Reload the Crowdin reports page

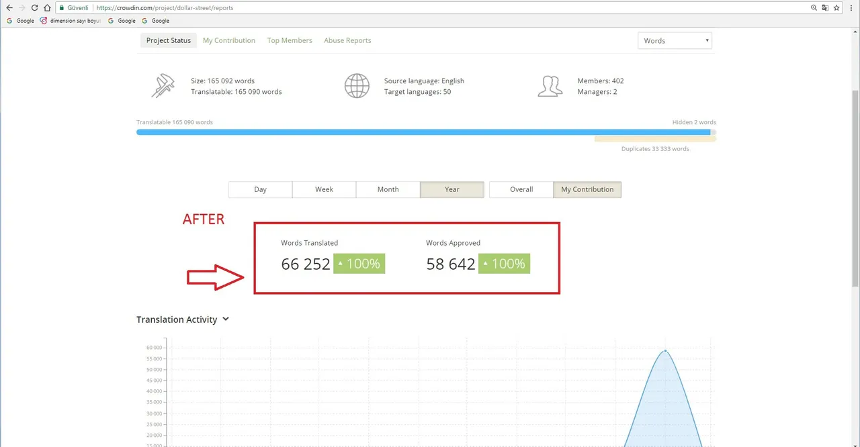(34, 8)
